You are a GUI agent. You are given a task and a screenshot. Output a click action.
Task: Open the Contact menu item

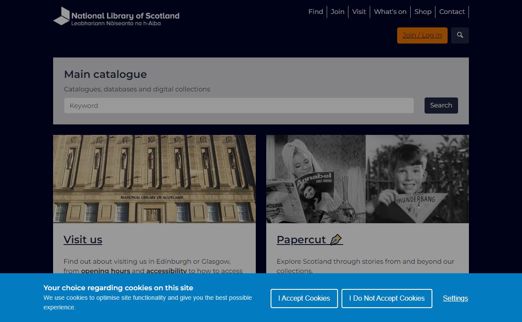[452, 12]
